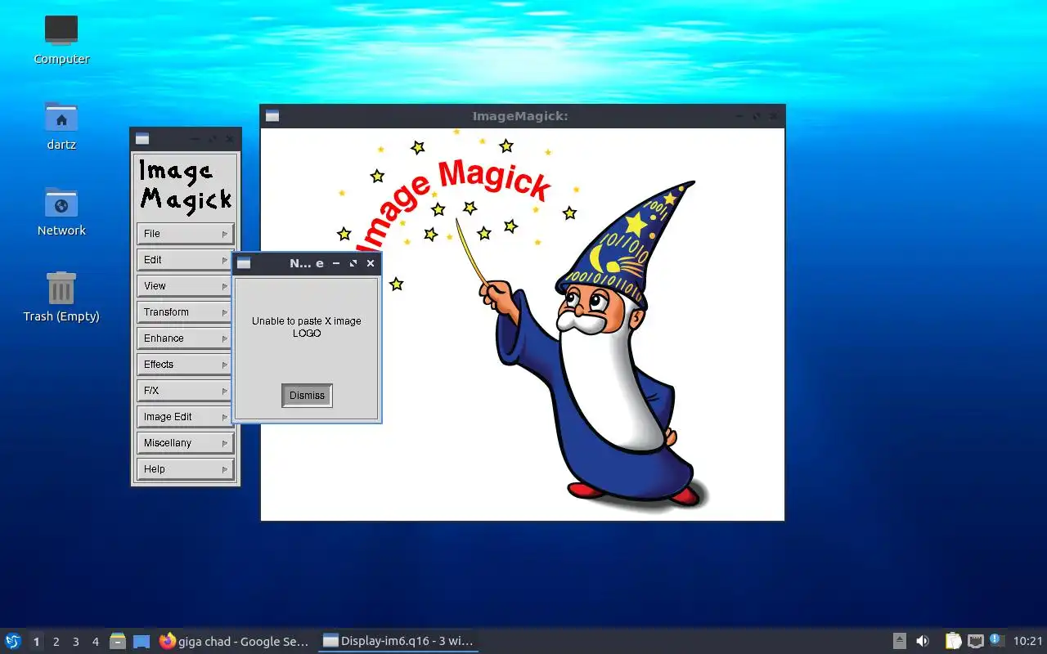
Task: Open the notice dialog window menu icon
Action: 244,263
